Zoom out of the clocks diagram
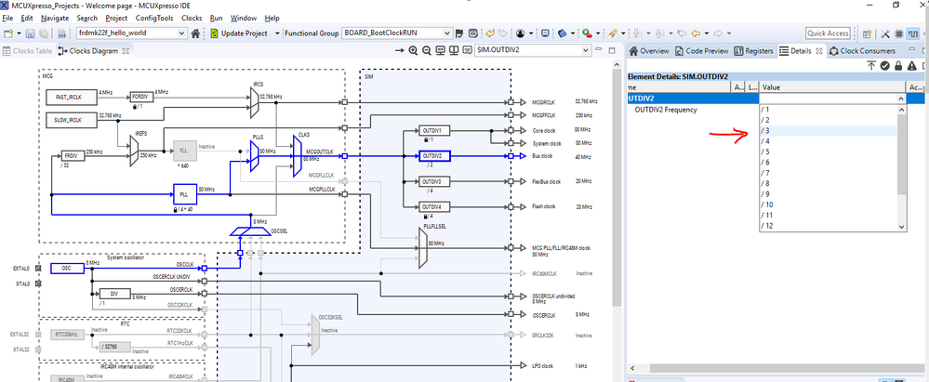Screen dimensions: 929x382 pyautogui.click(x=425, y=50)
